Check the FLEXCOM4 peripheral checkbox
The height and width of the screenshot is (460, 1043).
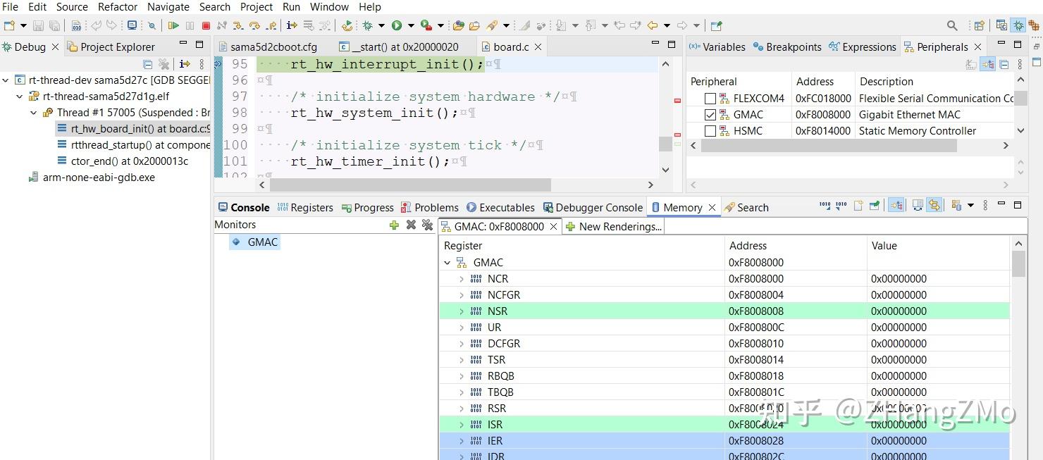[710, 99]
